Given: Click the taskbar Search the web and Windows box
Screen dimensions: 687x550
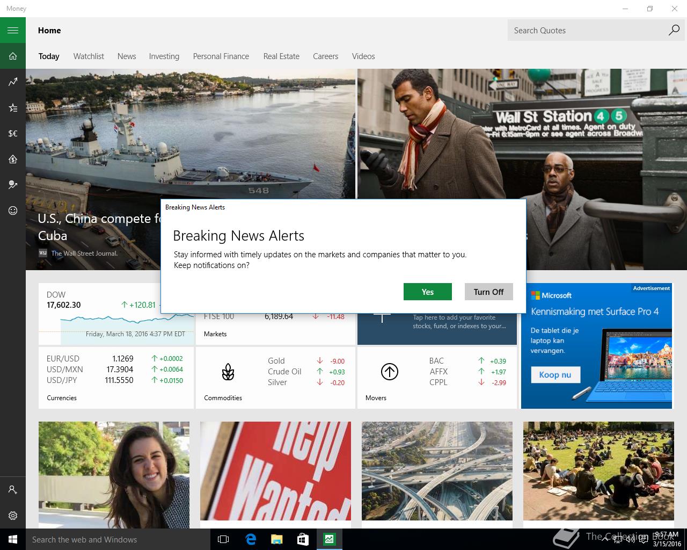Looking at the screenshot, I should pos(118,539).
